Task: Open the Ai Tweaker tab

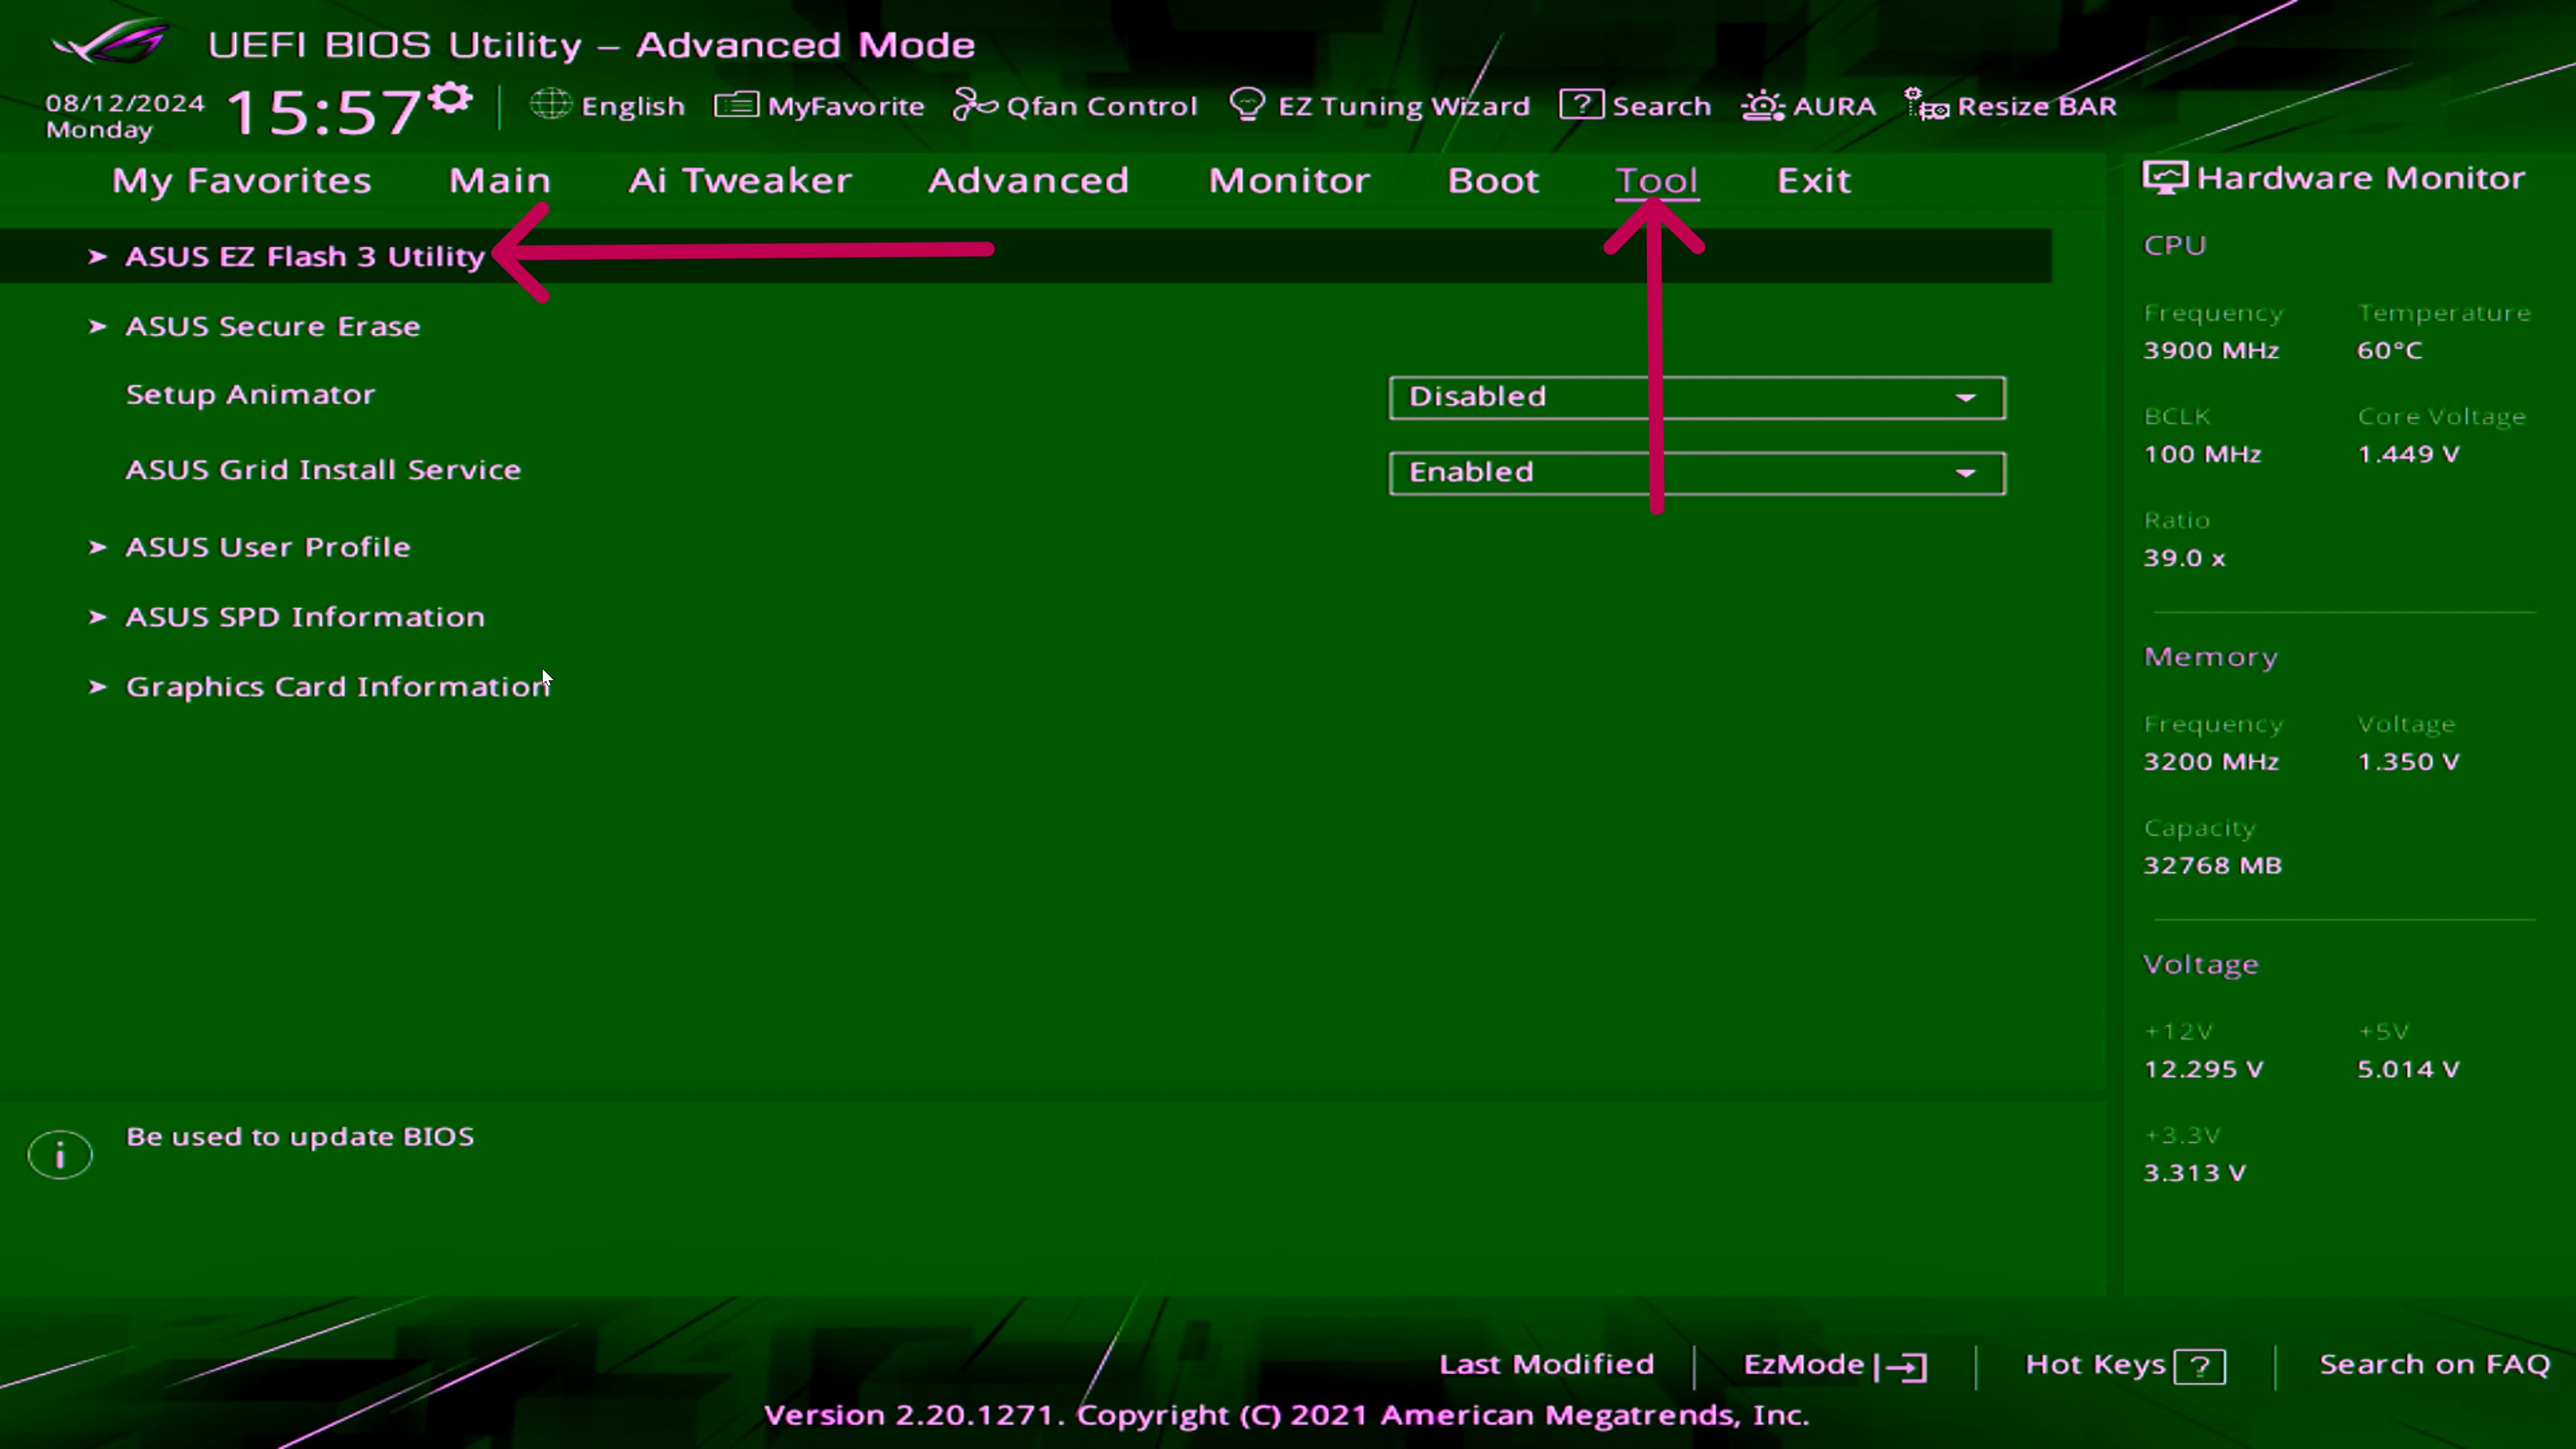Action: 740,181
